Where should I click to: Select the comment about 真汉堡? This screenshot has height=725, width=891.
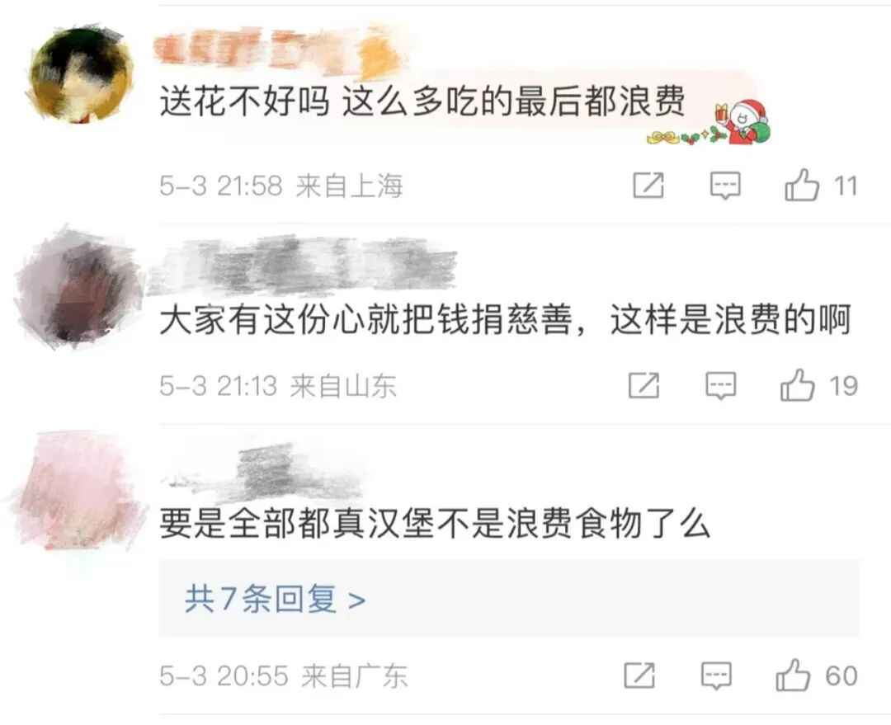click(x=435, y=523)
